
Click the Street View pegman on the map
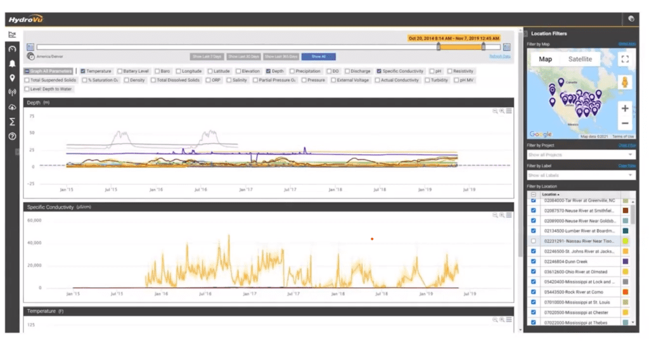pyautogui.click(x=625, y=82)
